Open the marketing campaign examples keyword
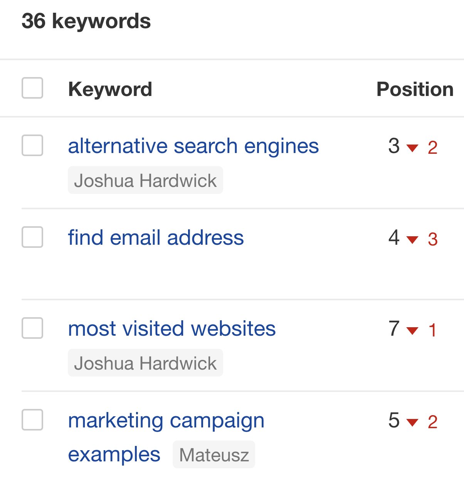This screenshot has width=464, height=481. 166,420
